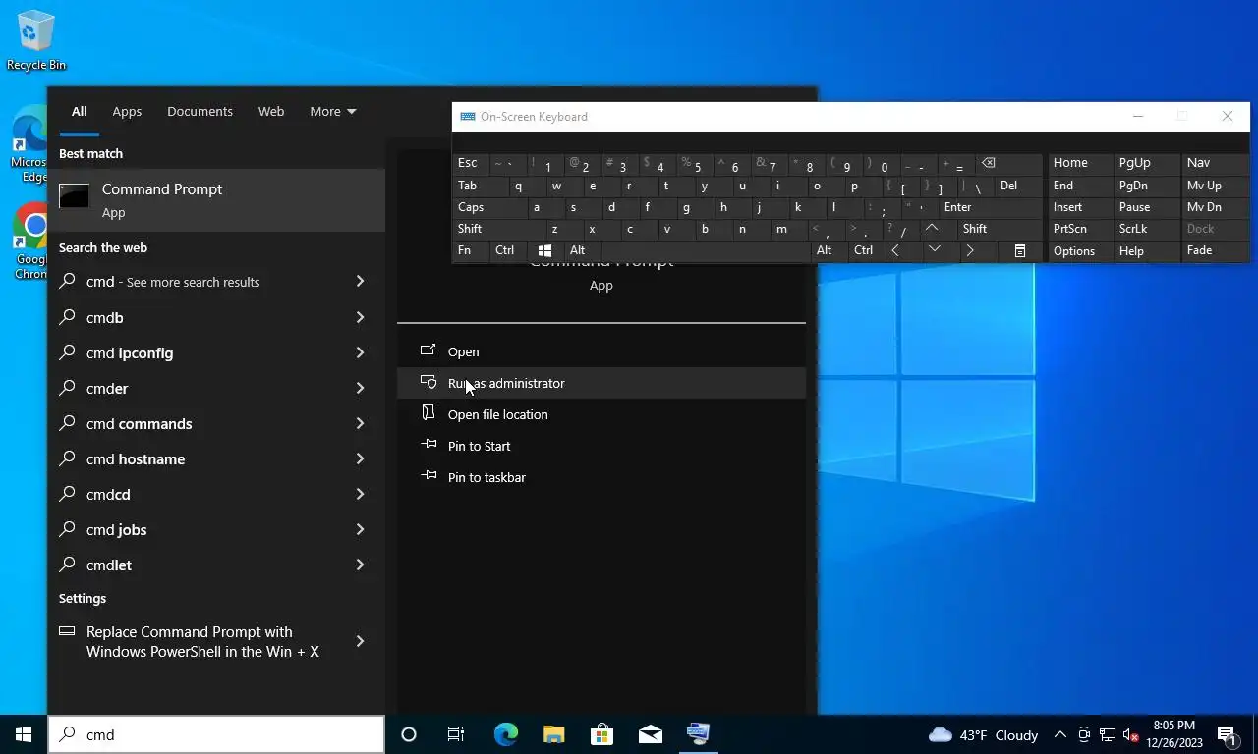Toggle the Ctrl key beside the Fn key
The width and height of the screenshot is (1258, 754).
click(x=507, y=250)
